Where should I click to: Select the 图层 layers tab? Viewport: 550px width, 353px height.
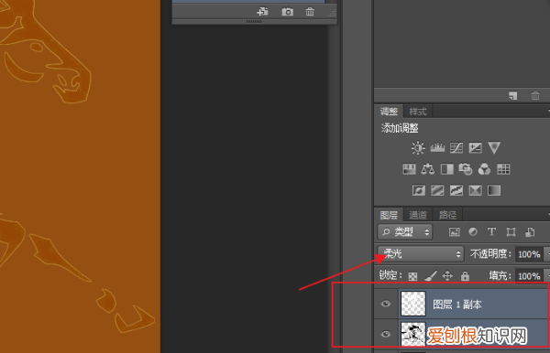pyautogui.click(x=389, y=215)
